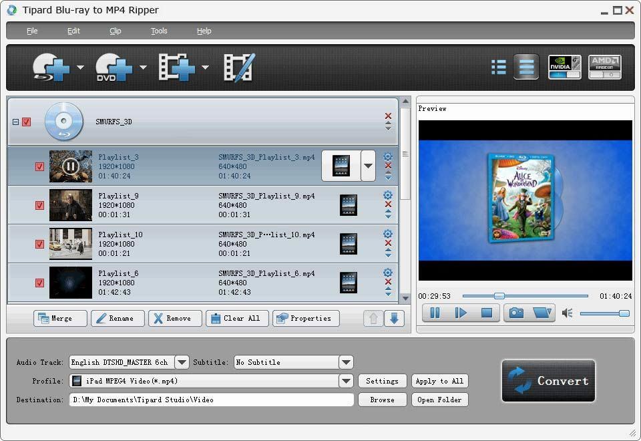
Task: Expand the Profile dropdown list
Action: 346,381
